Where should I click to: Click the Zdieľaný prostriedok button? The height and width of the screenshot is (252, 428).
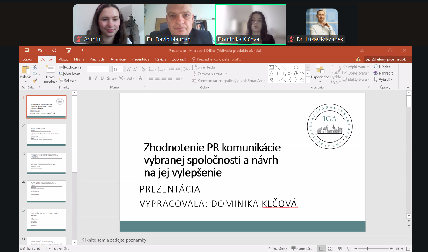386,59
